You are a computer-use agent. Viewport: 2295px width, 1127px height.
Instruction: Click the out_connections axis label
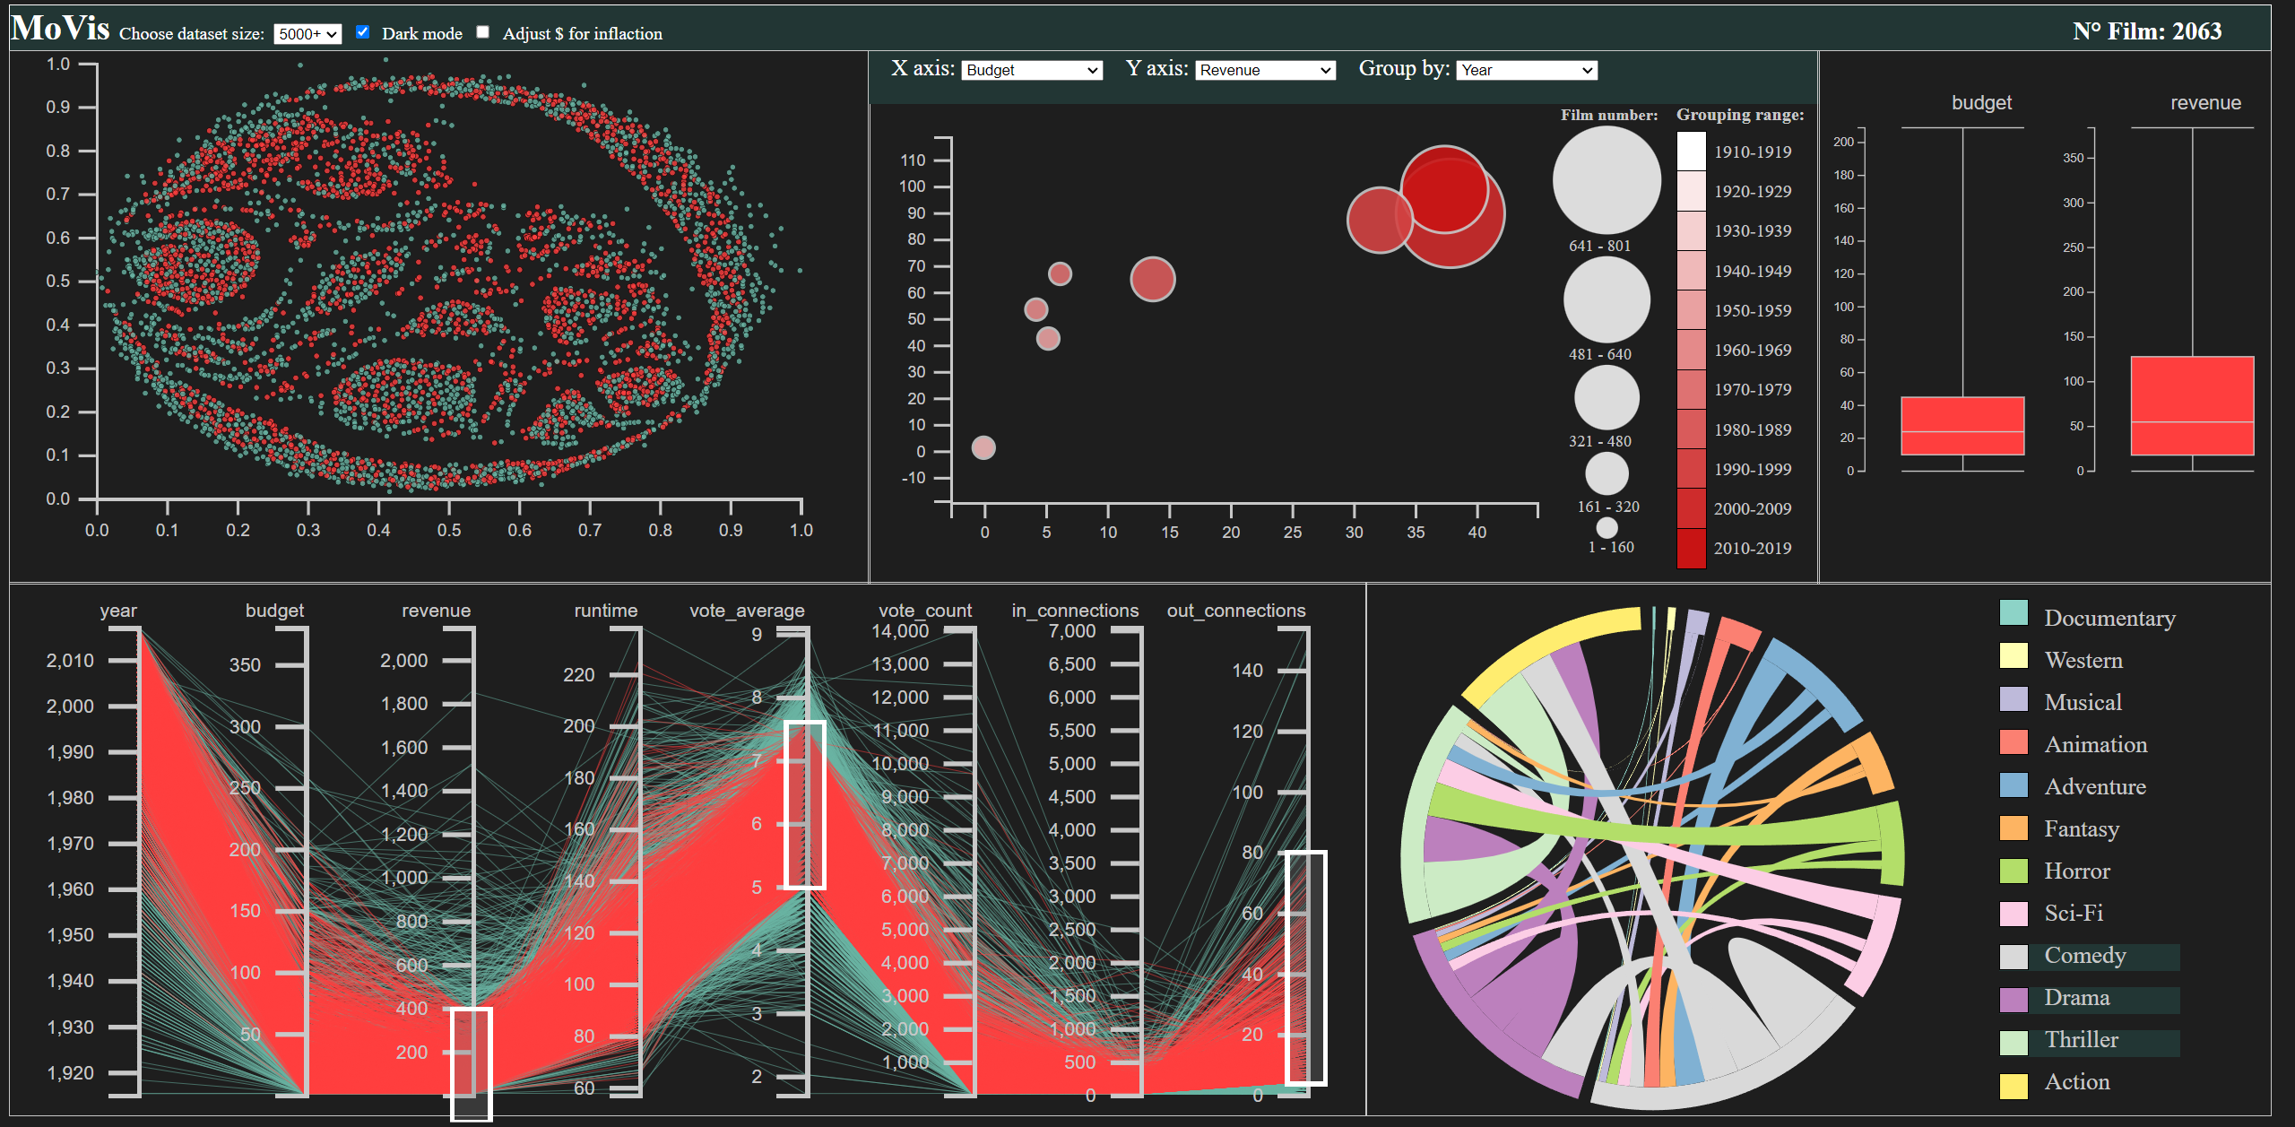[x=1235, y=611]
